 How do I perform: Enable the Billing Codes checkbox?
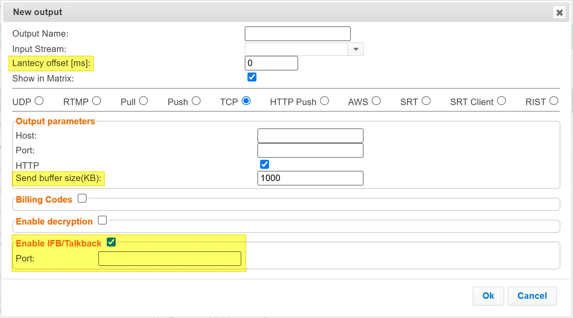tap(82, 198)
